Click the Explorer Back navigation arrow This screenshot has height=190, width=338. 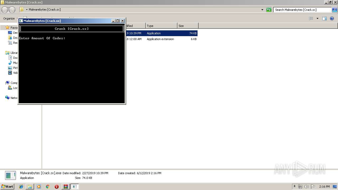(4, 10)
